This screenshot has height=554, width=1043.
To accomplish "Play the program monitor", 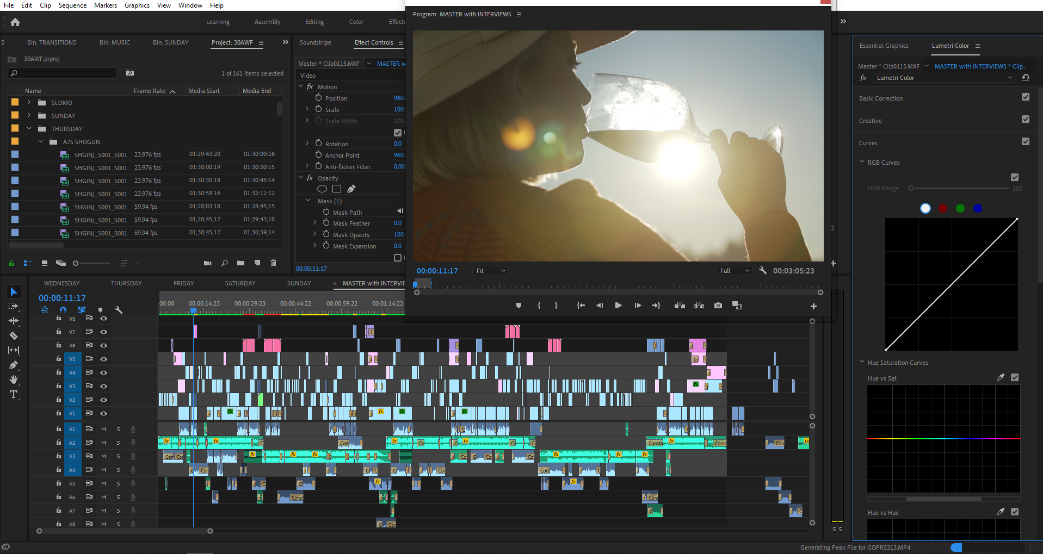I will click(618, 306).
